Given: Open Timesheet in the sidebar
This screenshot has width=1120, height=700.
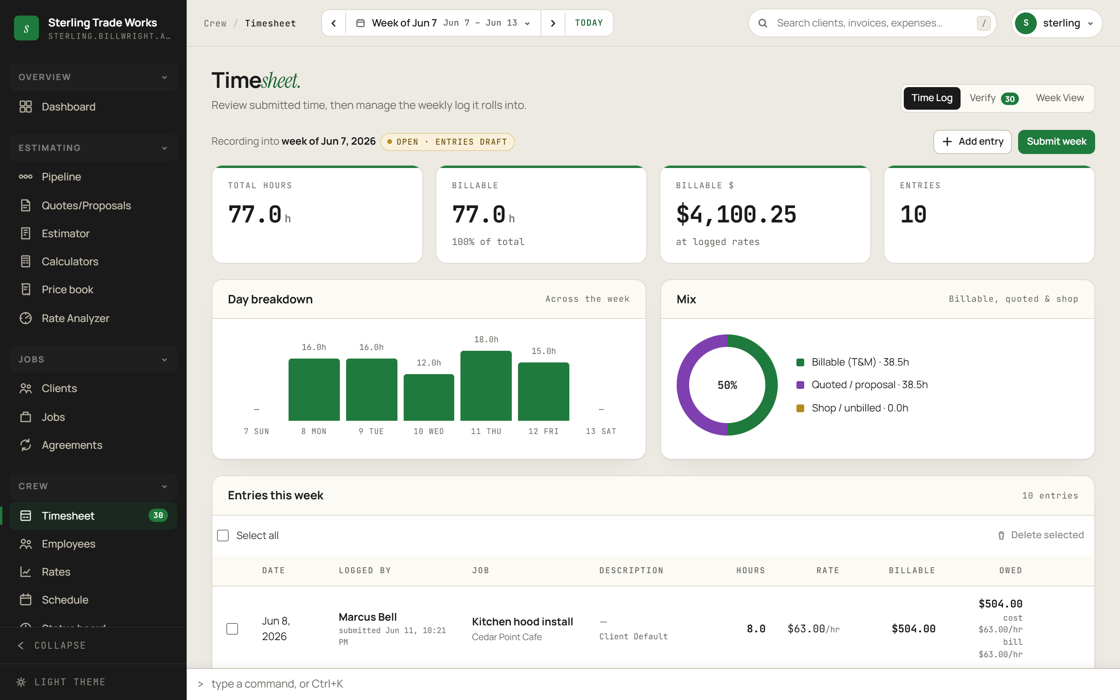Looking at the screenshot, I should [93, 516].
